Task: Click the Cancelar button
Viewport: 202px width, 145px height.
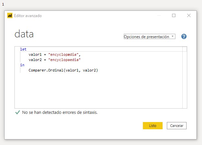Action: [177, 126]
